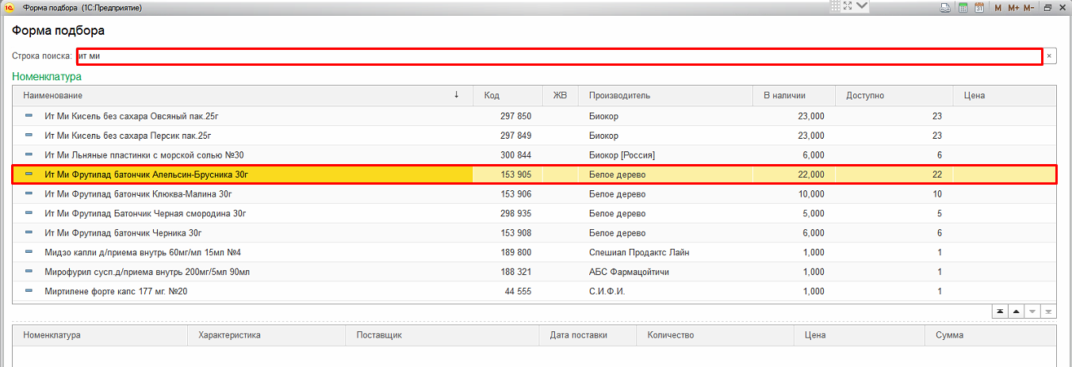Click the print preview icon in title bar
Screen dimensions: 1072x367
[x=945, y=7]
